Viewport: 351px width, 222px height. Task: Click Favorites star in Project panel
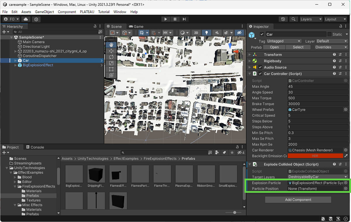[232, 152]
